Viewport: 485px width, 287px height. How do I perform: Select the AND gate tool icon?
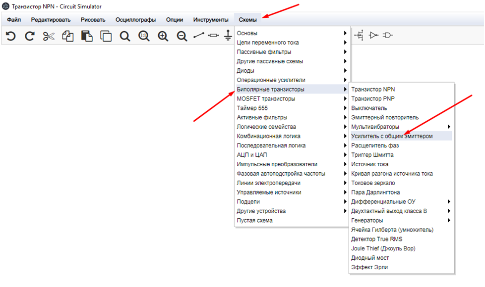(x=388, y=35)
